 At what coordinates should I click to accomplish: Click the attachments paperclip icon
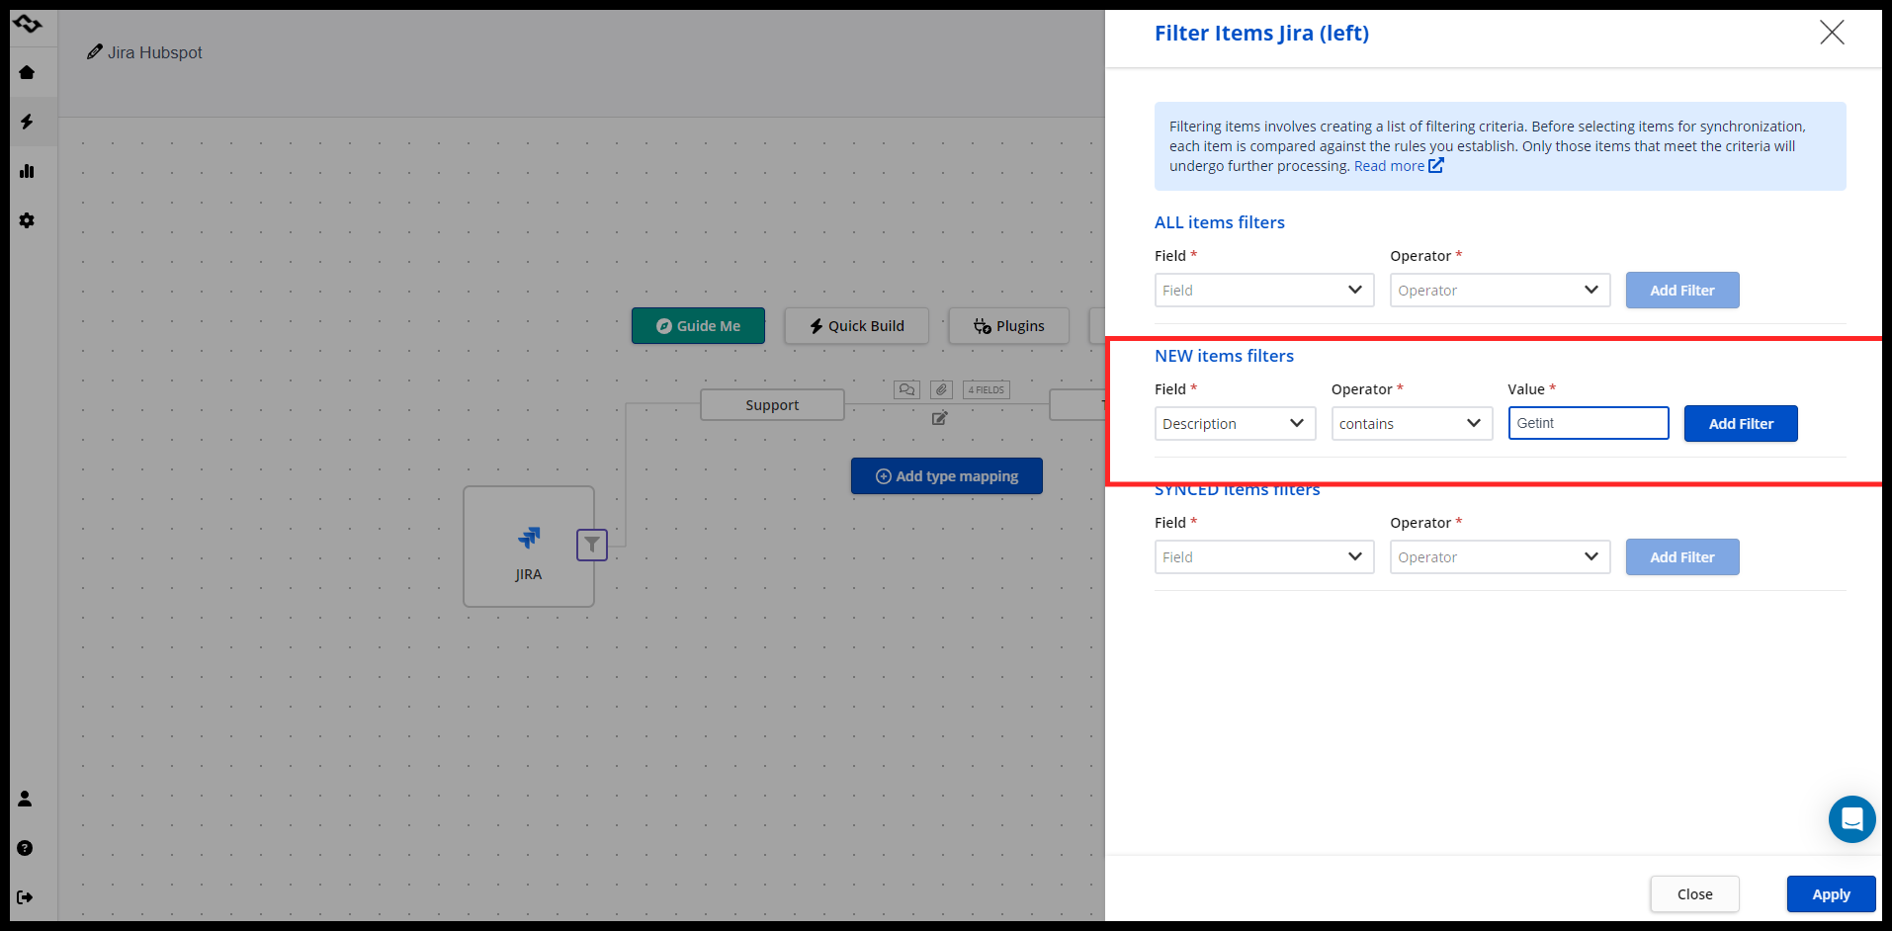click(941, 389)
